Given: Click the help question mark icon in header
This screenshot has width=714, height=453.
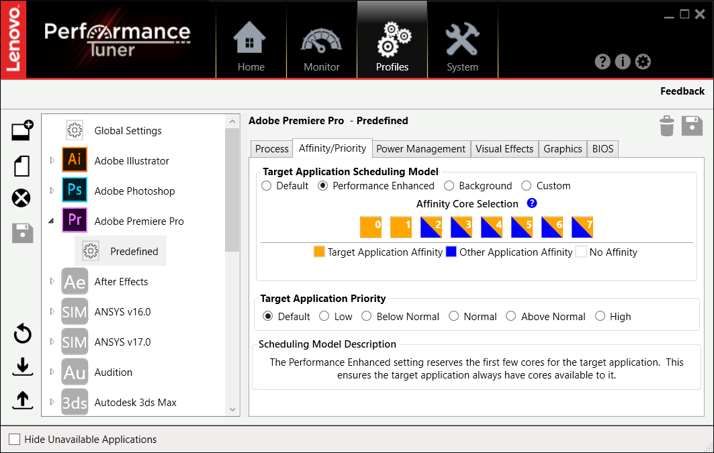Looking at the screenshot, I should click(603, 61).
